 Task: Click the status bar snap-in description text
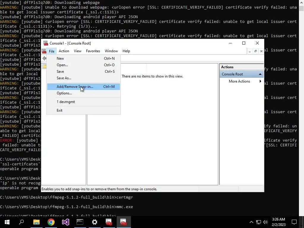(x=99, y=189)
